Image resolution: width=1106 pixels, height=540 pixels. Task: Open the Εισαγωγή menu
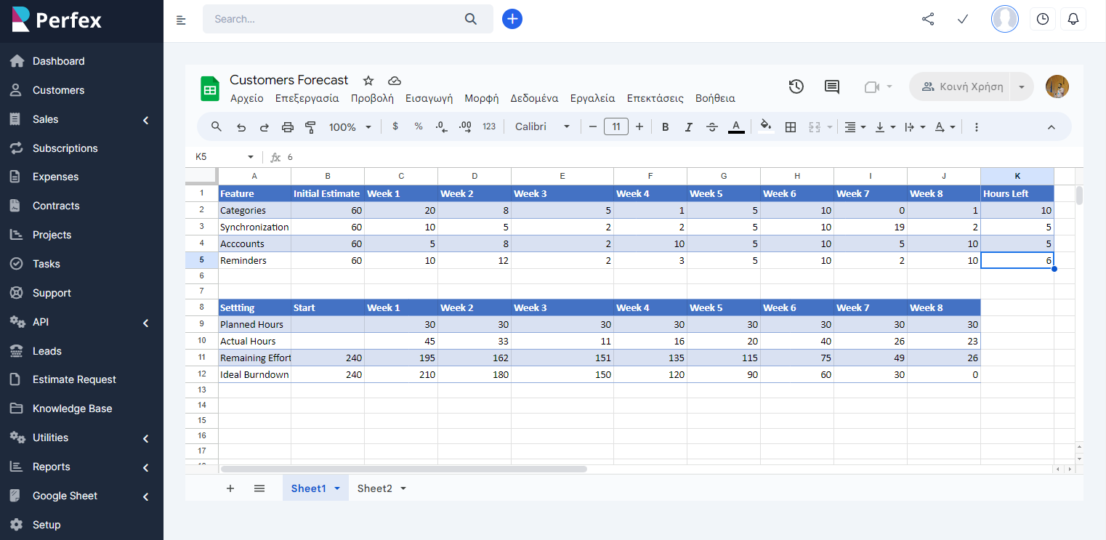(x=429, y=98)
